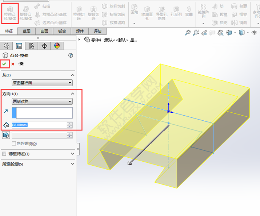The height and width of the screenshot is (216, 260).
Task: Select the Hole Series (孔系列) tool
Action: click(176, 12)
